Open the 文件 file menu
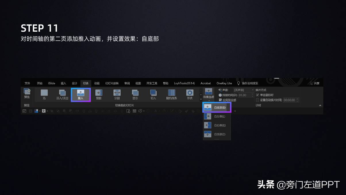 point(27,83)
